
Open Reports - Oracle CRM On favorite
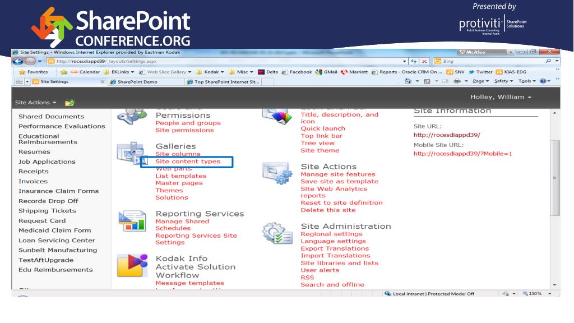[407, 72]
